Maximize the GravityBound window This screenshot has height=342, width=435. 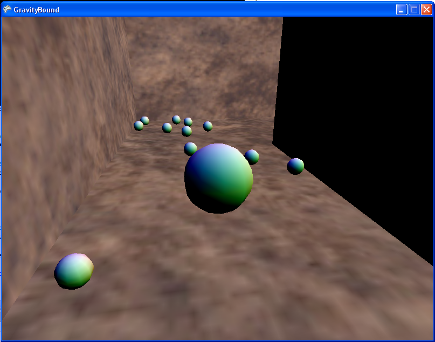point(414,10)
